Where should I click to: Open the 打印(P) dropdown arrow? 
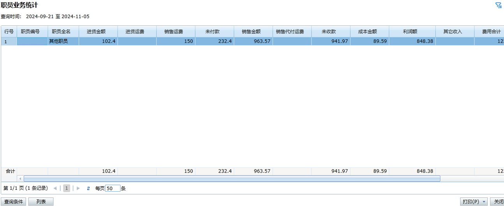[x=484, y=202]
